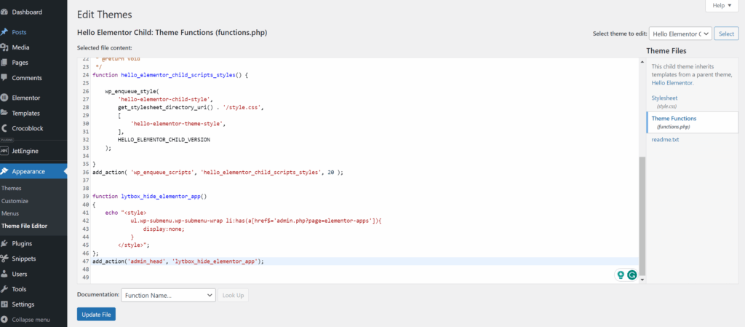745x327 pixels.
Task: Click the Grammarly icon in code editor
Action: (632, 275)
